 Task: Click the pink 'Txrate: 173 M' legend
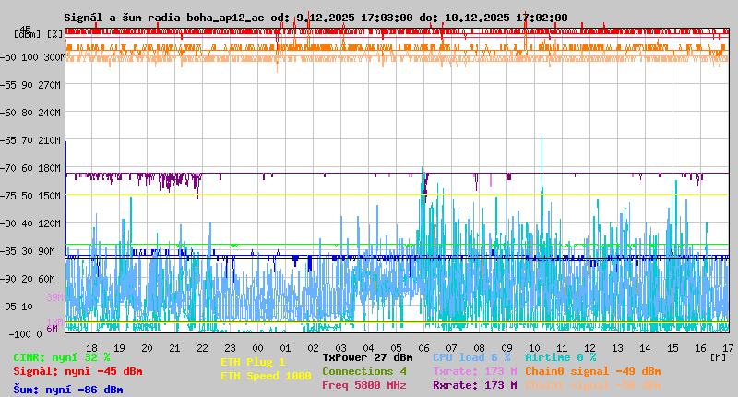pos(474,371)
